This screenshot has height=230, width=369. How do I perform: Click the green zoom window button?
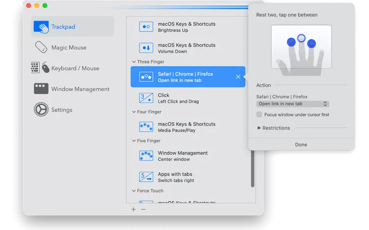tap(45, 6)
